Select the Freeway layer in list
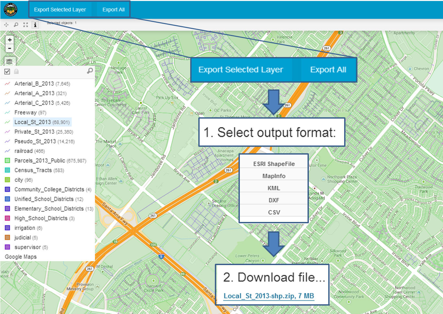This screenshot has height=314, width=443. (25, 112)
